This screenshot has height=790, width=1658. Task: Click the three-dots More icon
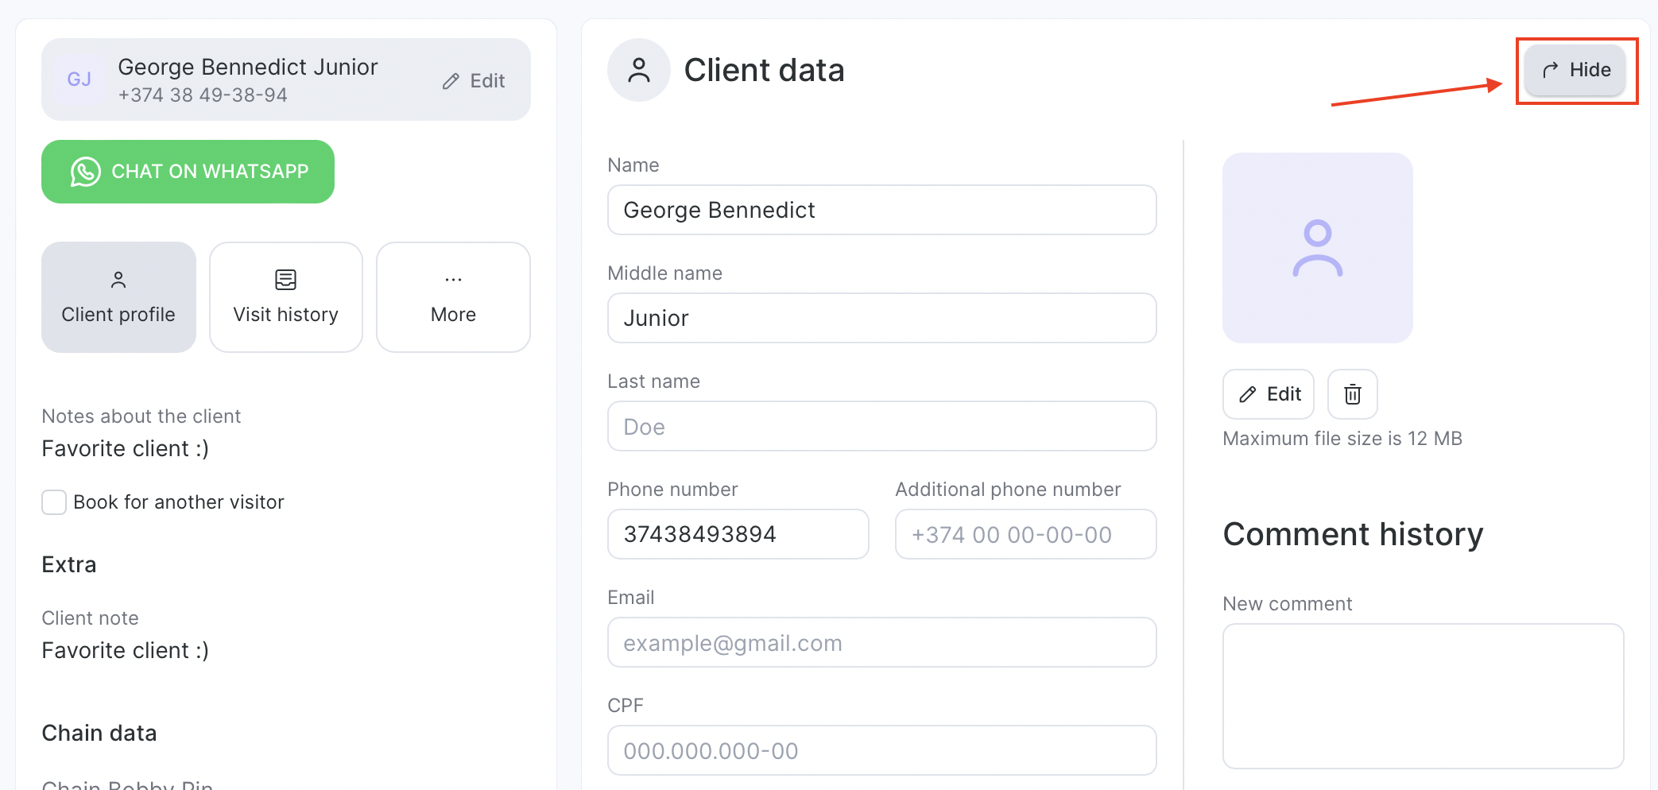pyautogui.click(x=453, y=280)
